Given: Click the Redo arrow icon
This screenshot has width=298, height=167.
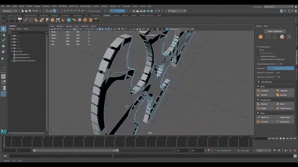Looking at the screenshot, I should tap(37, 11).
